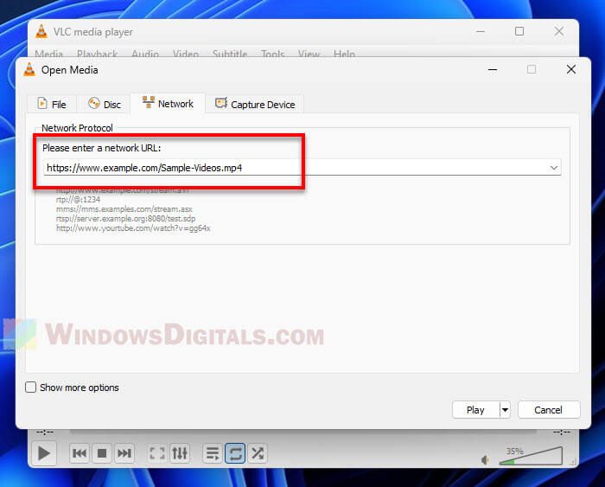605x487 pixels.
Task: Open the View menu in VLC
Action: point(309,54)
